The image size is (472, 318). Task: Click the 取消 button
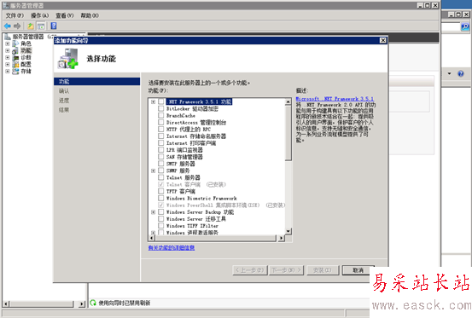point(358,270)
